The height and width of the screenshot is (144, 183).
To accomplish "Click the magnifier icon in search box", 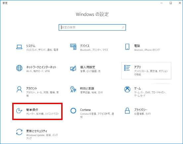I will [x=123, y=28].
